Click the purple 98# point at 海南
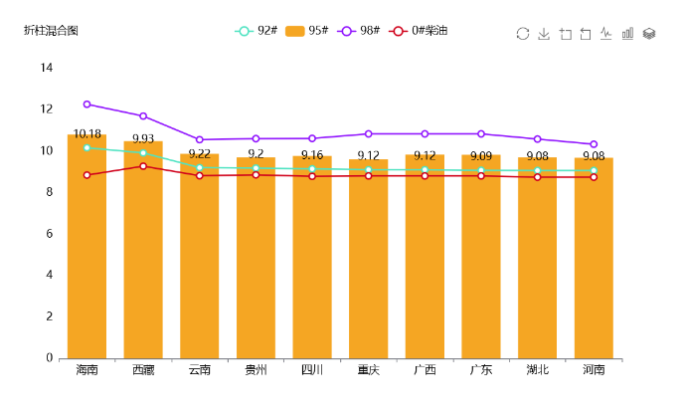685x415 pixels. pyautogui.click(x=86, y=104)
